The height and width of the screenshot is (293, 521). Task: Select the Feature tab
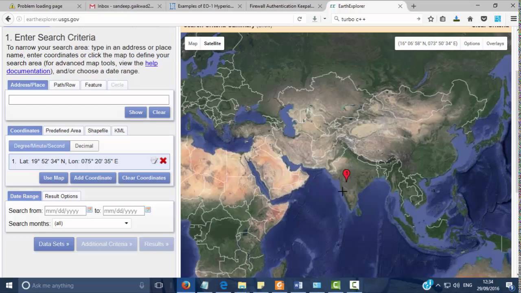tap(93, 85)
